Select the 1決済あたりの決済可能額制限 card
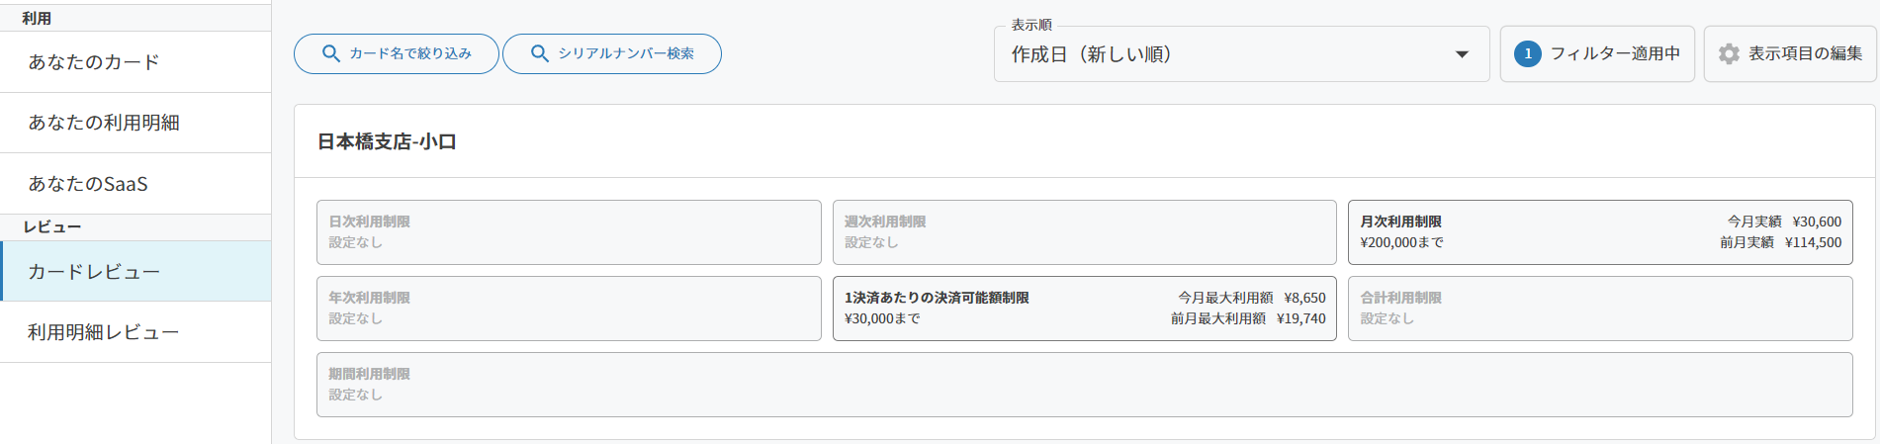The image size is (1880, 444). [1085, 309]
